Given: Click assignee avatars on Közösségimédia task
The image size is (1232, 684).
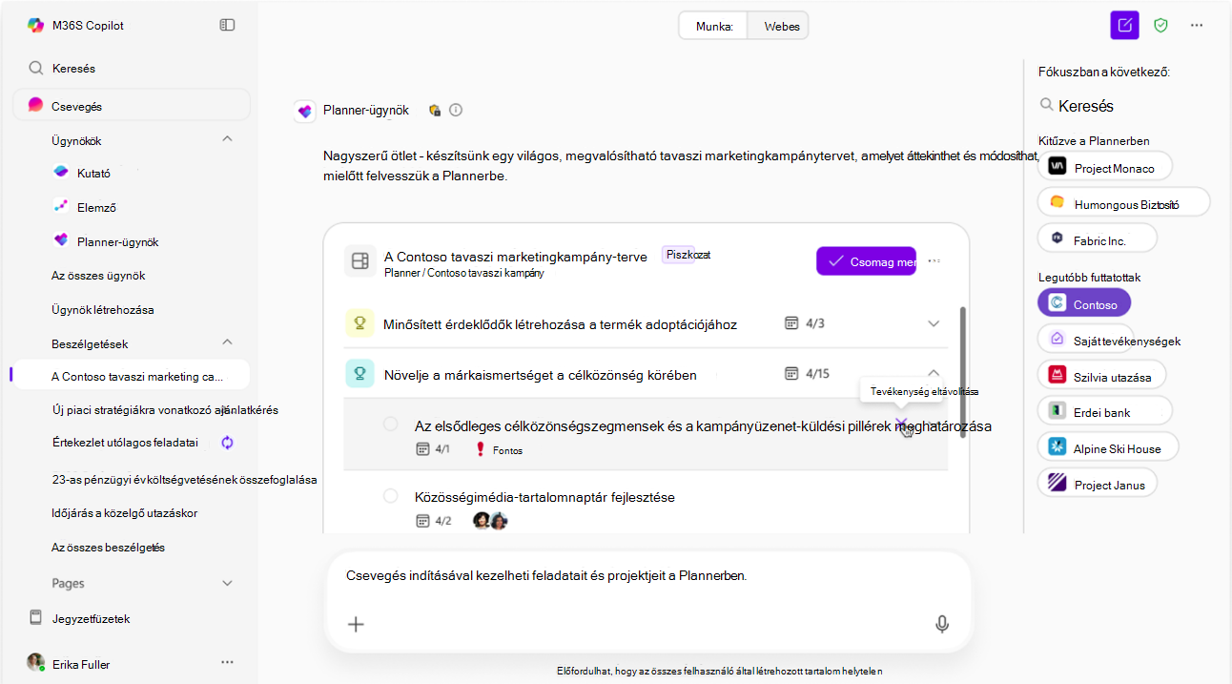Looking at the screenshot, I should pos(490,521).
